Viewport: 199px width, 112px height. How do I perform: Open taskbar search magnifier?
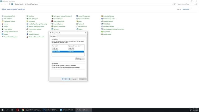point(7,110)
